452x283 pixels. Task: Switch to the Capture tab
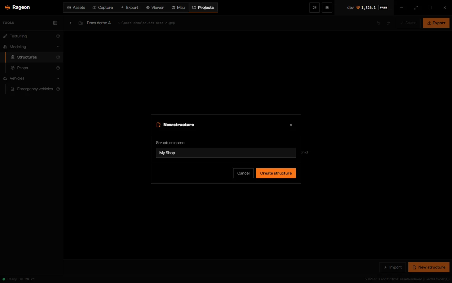point(103,8)
